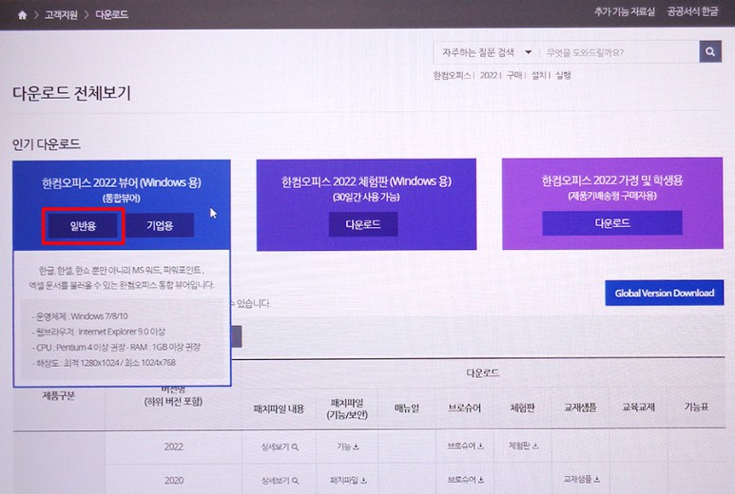Click 한컴오피스 2022 뷰어 card title
Image resolution: width=735 pixels, height=494 pixels.
point(122,182)
